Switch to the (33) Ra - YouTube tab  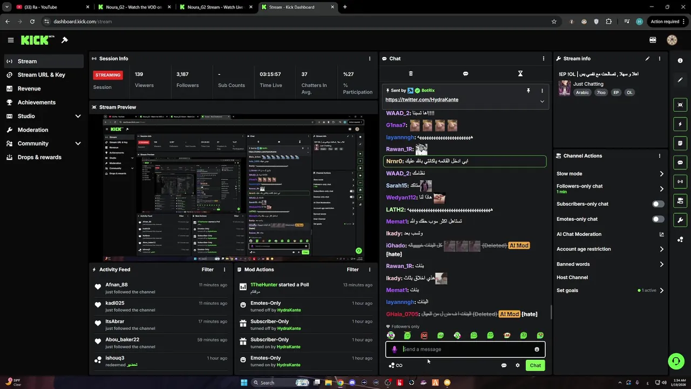pos(52,7)
